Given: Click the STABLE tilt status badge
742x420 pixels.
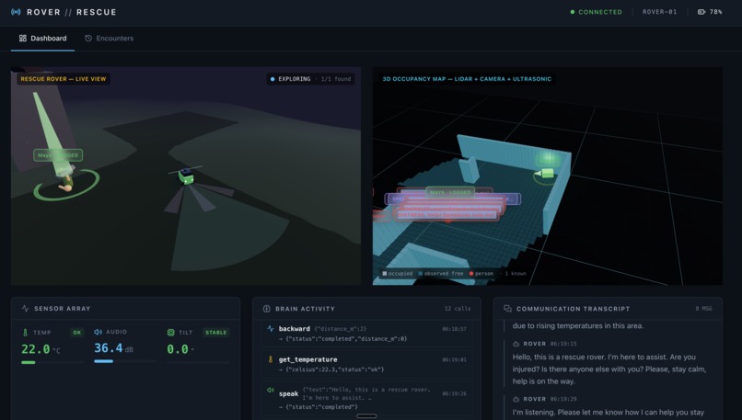Looking at the screenshot, I should tap(215, 333).
